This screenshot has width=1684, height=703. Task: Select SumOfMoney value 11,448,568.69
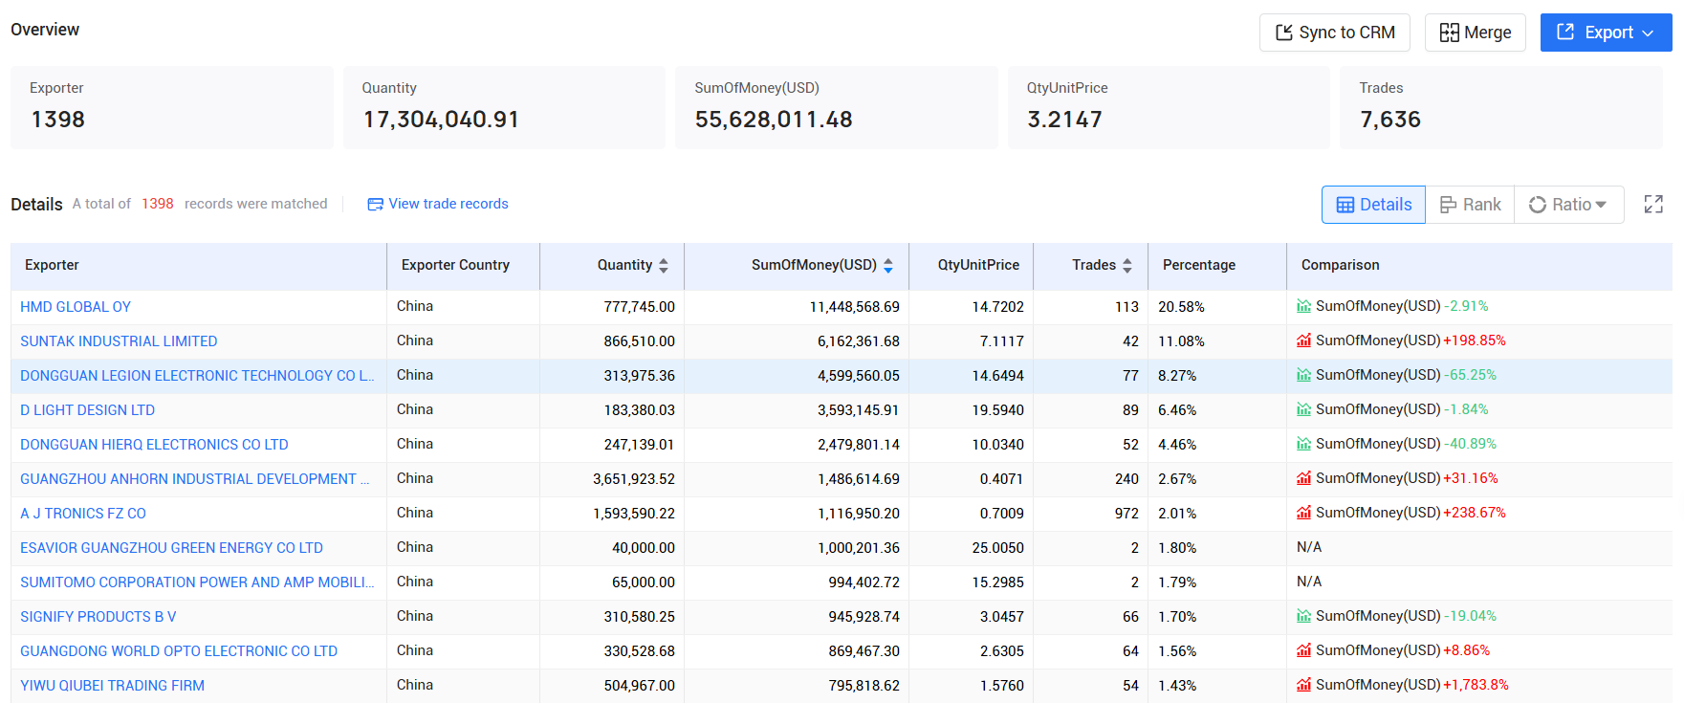point(854,307)
